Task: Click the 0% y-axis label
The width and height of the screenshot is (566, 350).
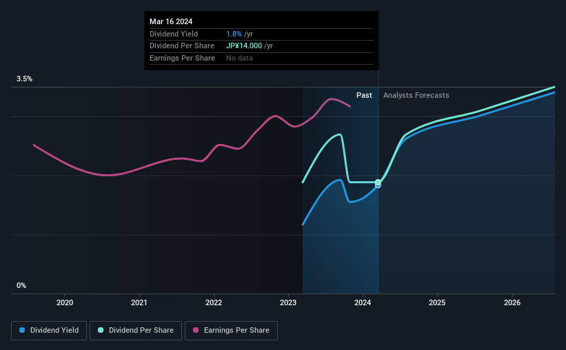Action: (21, 285)
